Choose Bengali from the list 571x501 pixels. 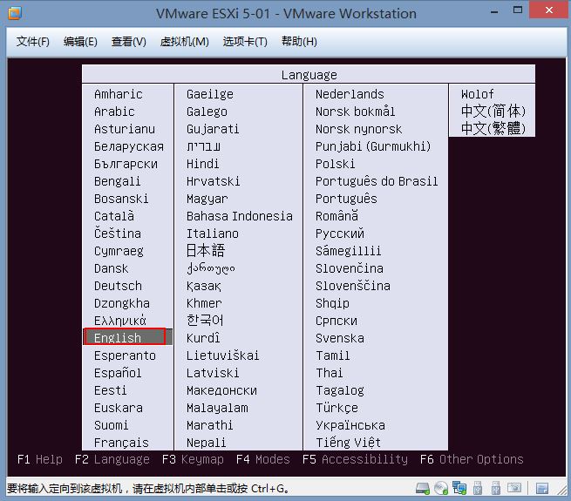(117, 181)
